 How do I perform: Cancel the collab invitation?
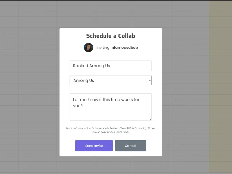pyautogui.click(x=130, y=146)
